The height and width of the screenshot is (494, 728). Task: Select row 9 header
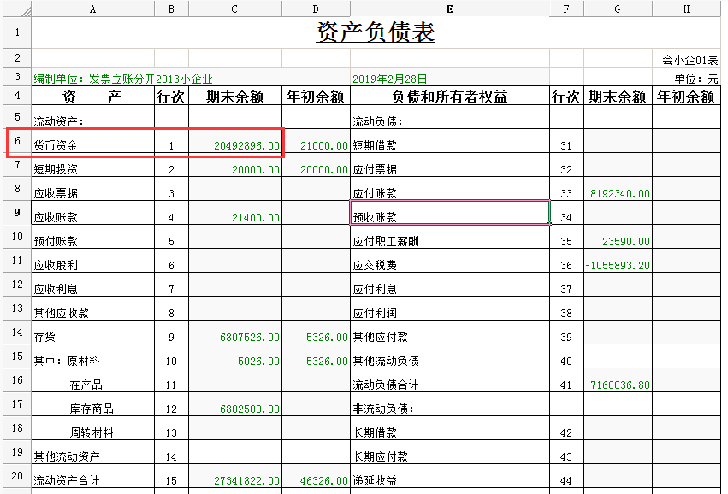tap(15, 212)
